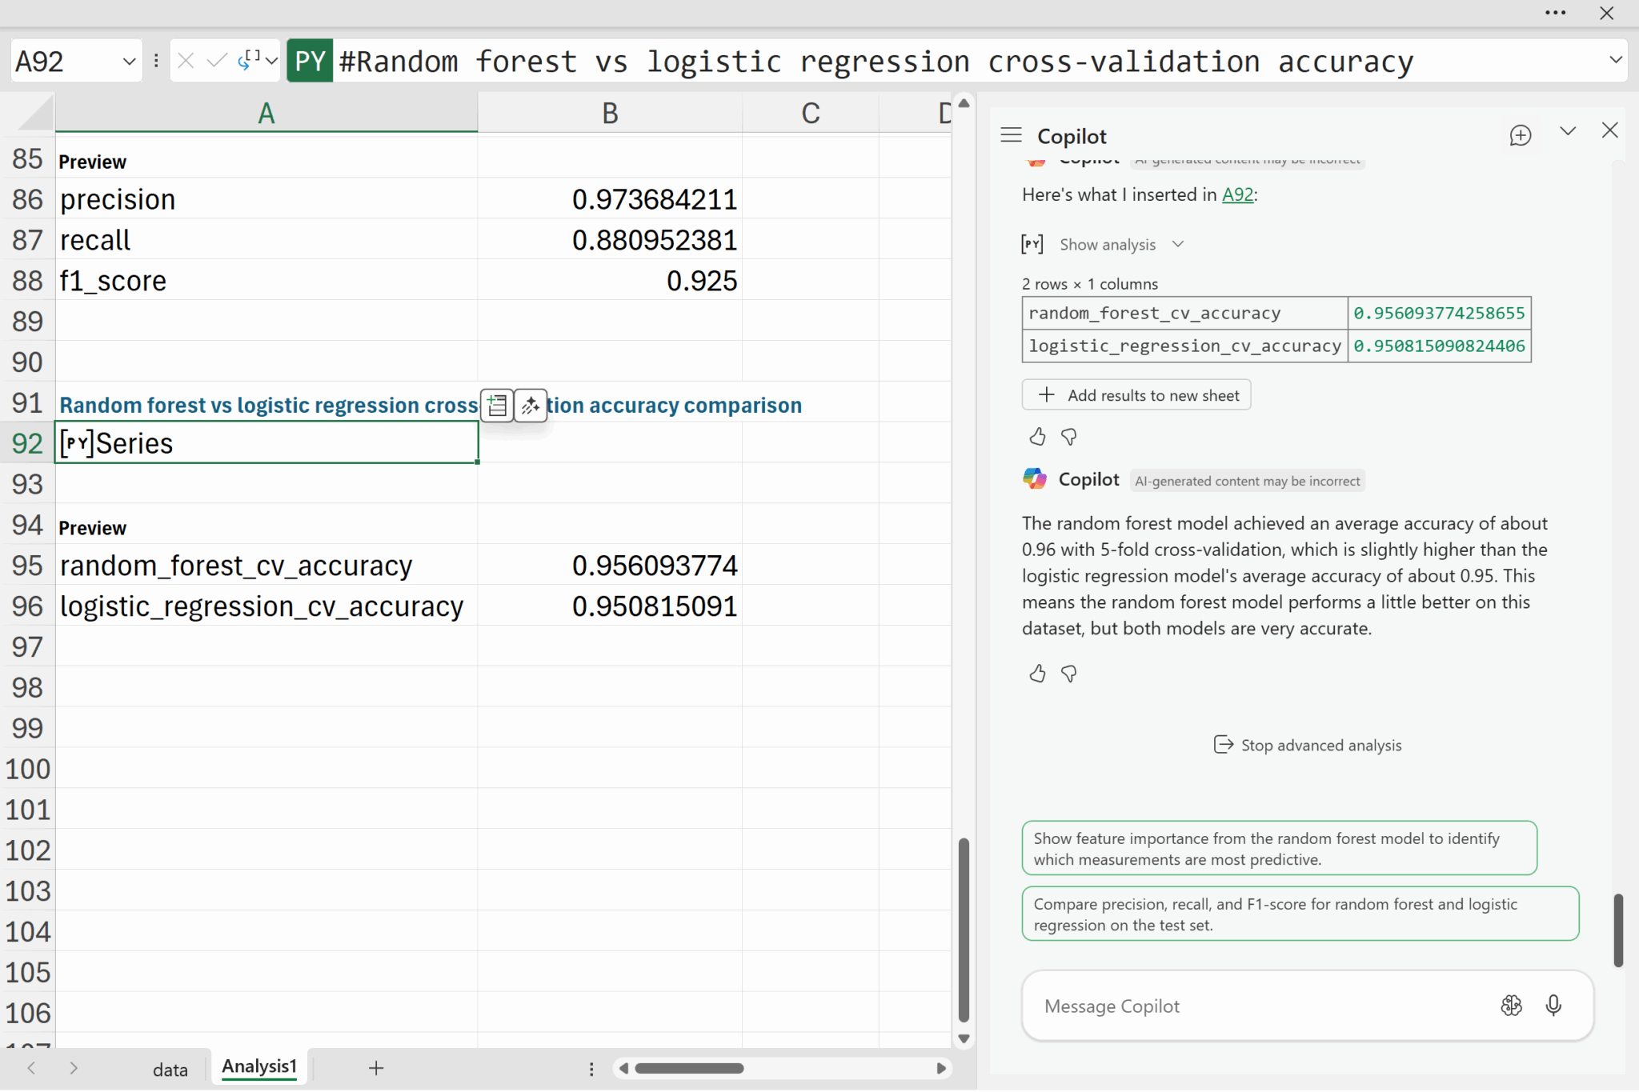Thumbs up the random forest explanation
Image resolution: width=1639 pixels, height=1092 pixels.
pyautogui.click(x=1037, y=674)
